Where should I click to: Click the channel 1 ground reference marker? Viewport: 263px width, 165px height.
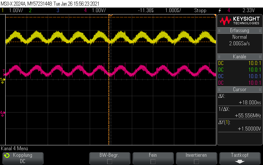3,80
